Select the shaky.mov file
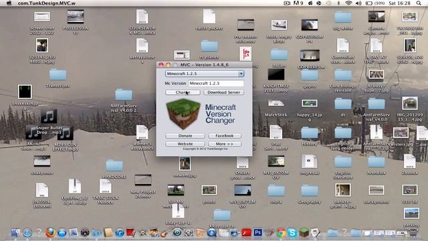This screenshot has height=241, width=428. 42,165
